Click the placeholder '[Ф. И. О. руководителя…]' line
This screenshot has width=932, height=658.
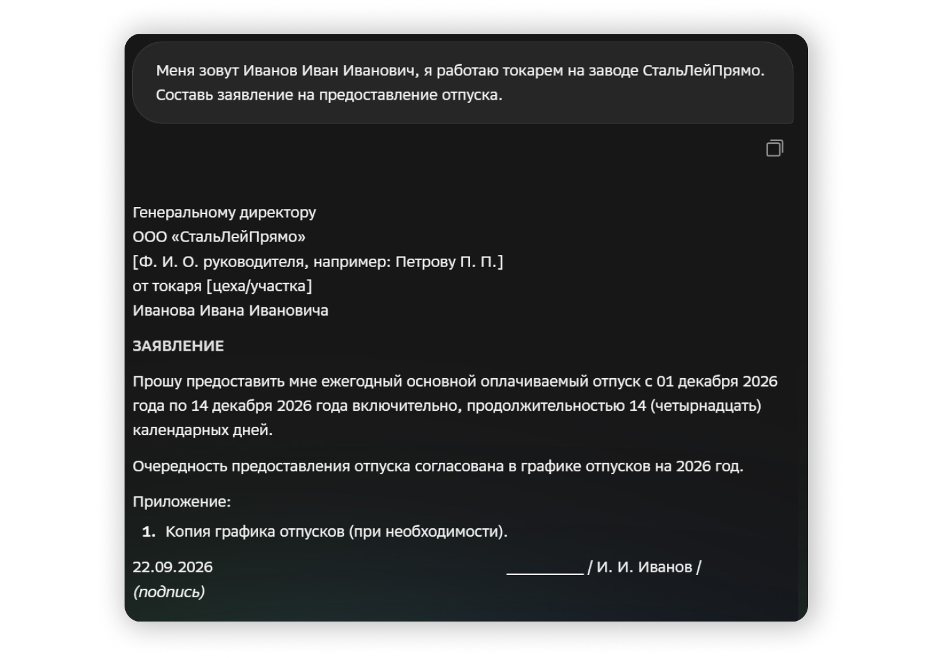click(x=318, y=262)
